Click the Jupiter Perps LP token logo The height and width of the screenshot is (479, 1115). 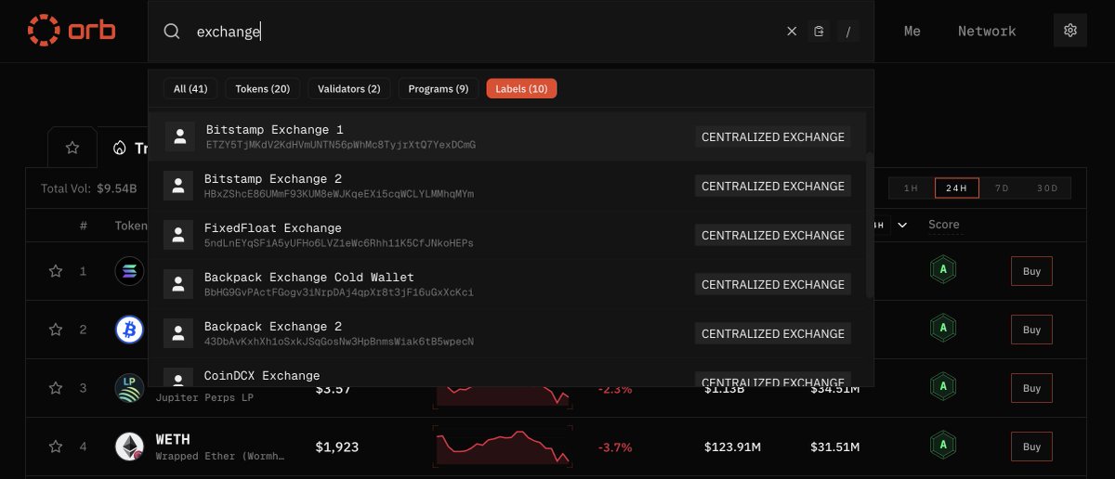[129, 388]
